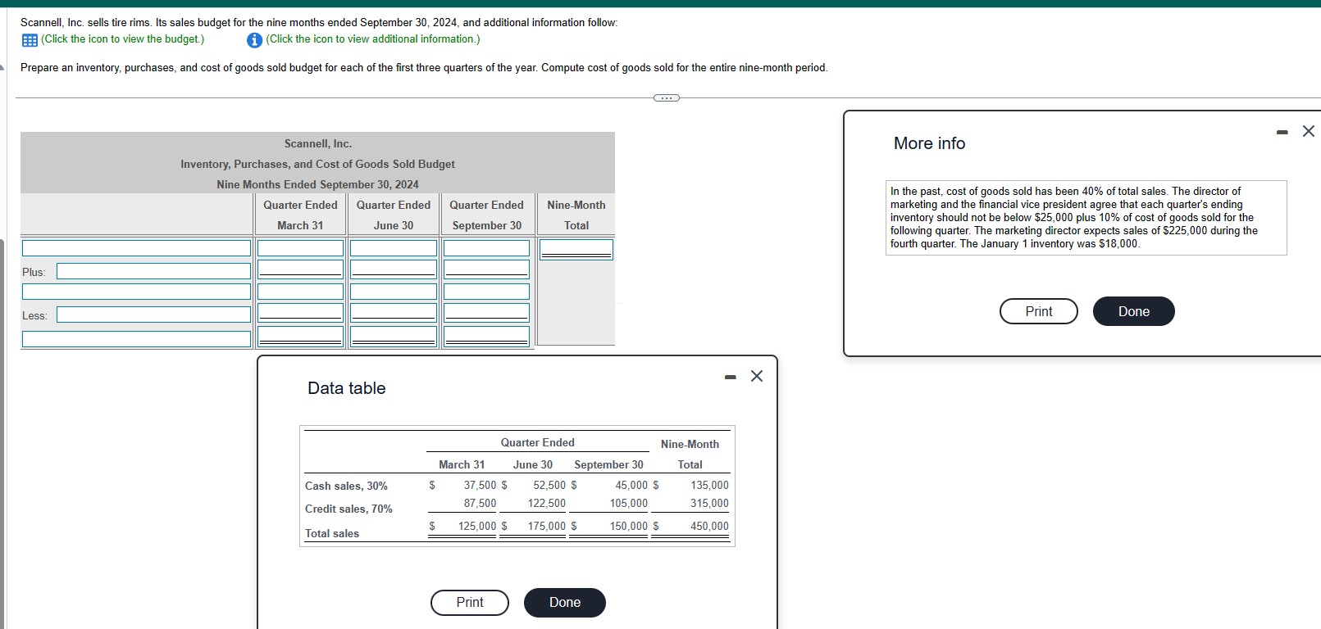1321x629 pixels.
Task: Minimize the Data table dialog
Action: 731,377
